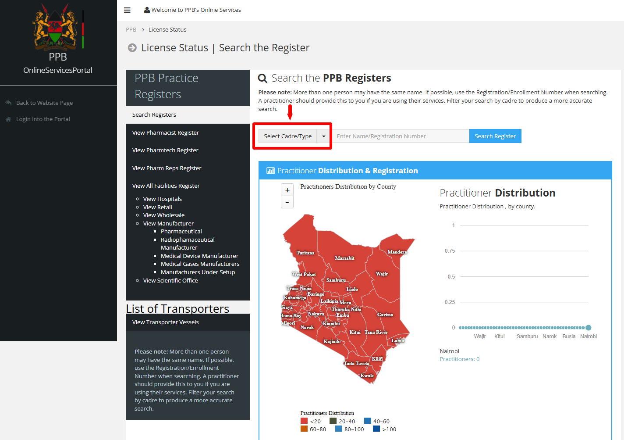The height and width of the screenshot is (440, 624).
Task: Click Medical Gases Manufacturers link
Action: click(x=200, y=264)
